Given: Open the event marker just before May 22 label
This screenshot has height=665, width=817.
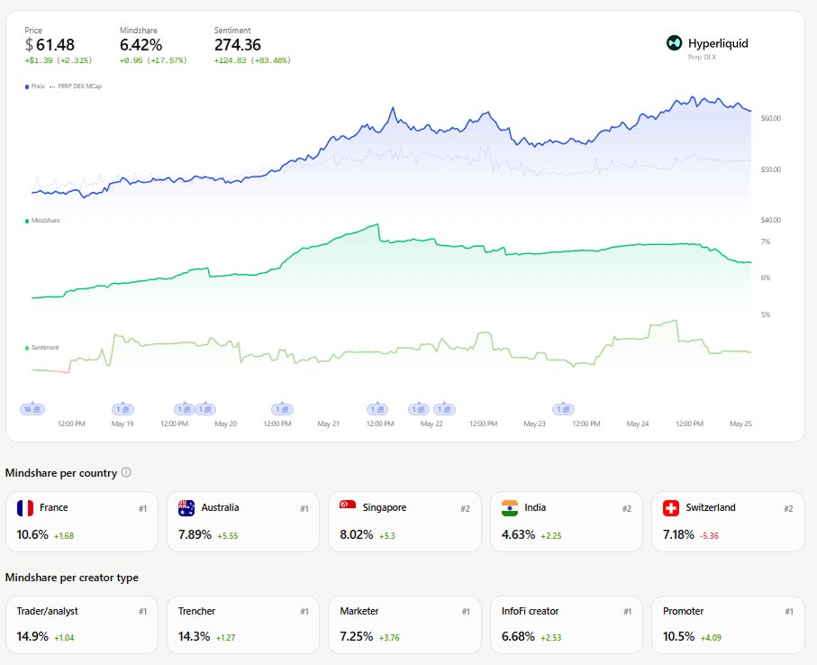Looking at the screenshot, I should [x=419, y=410].
